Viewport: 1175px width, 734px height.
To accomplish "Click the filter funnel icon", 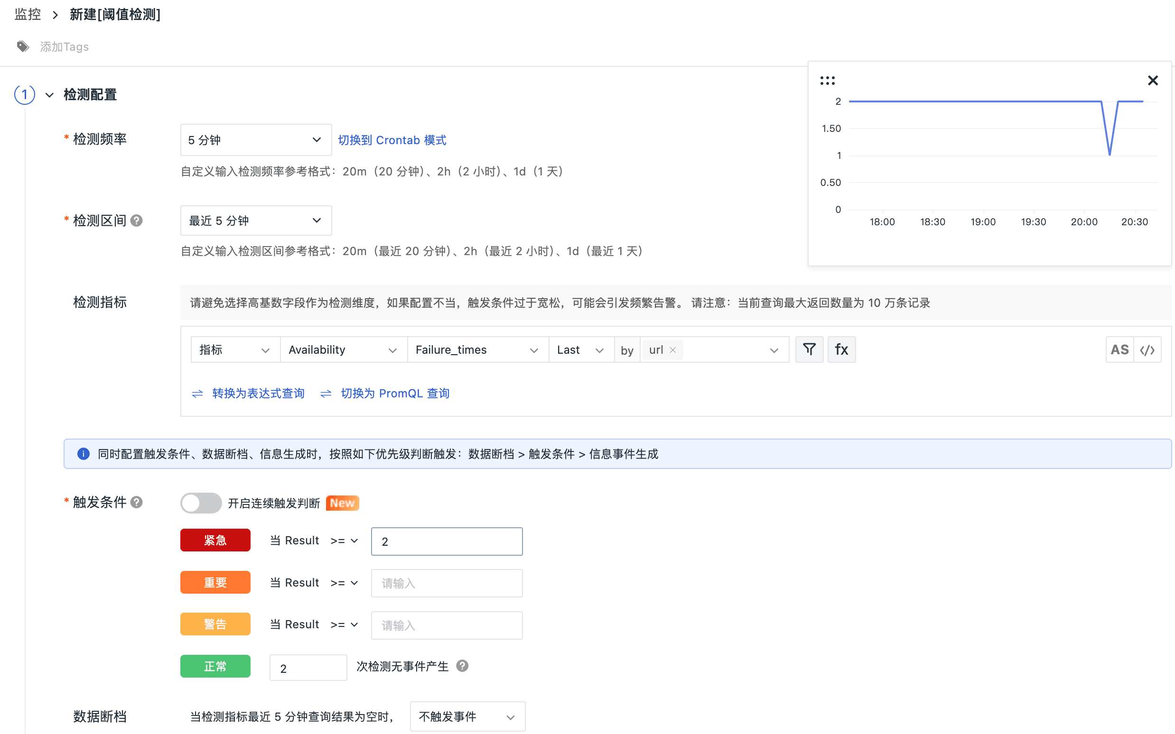I will pyautogui.click(x=809, y=349).
